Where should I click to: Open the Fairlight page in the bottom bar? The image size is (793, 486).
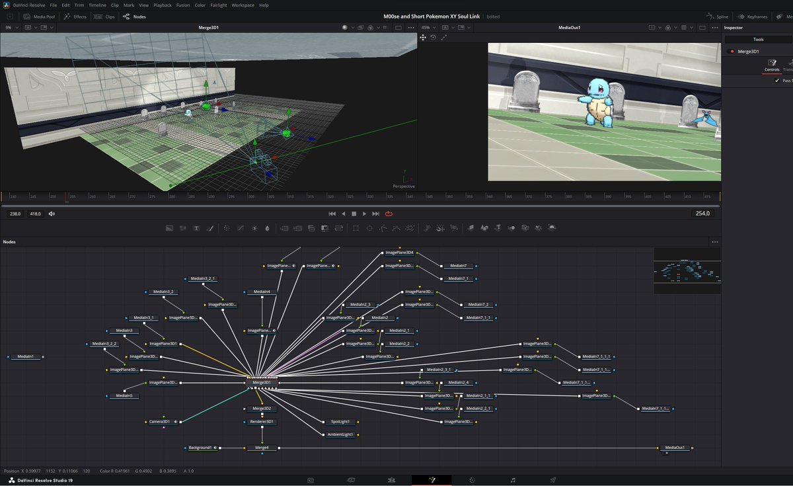pyautogui.click(x=513, y=479)
